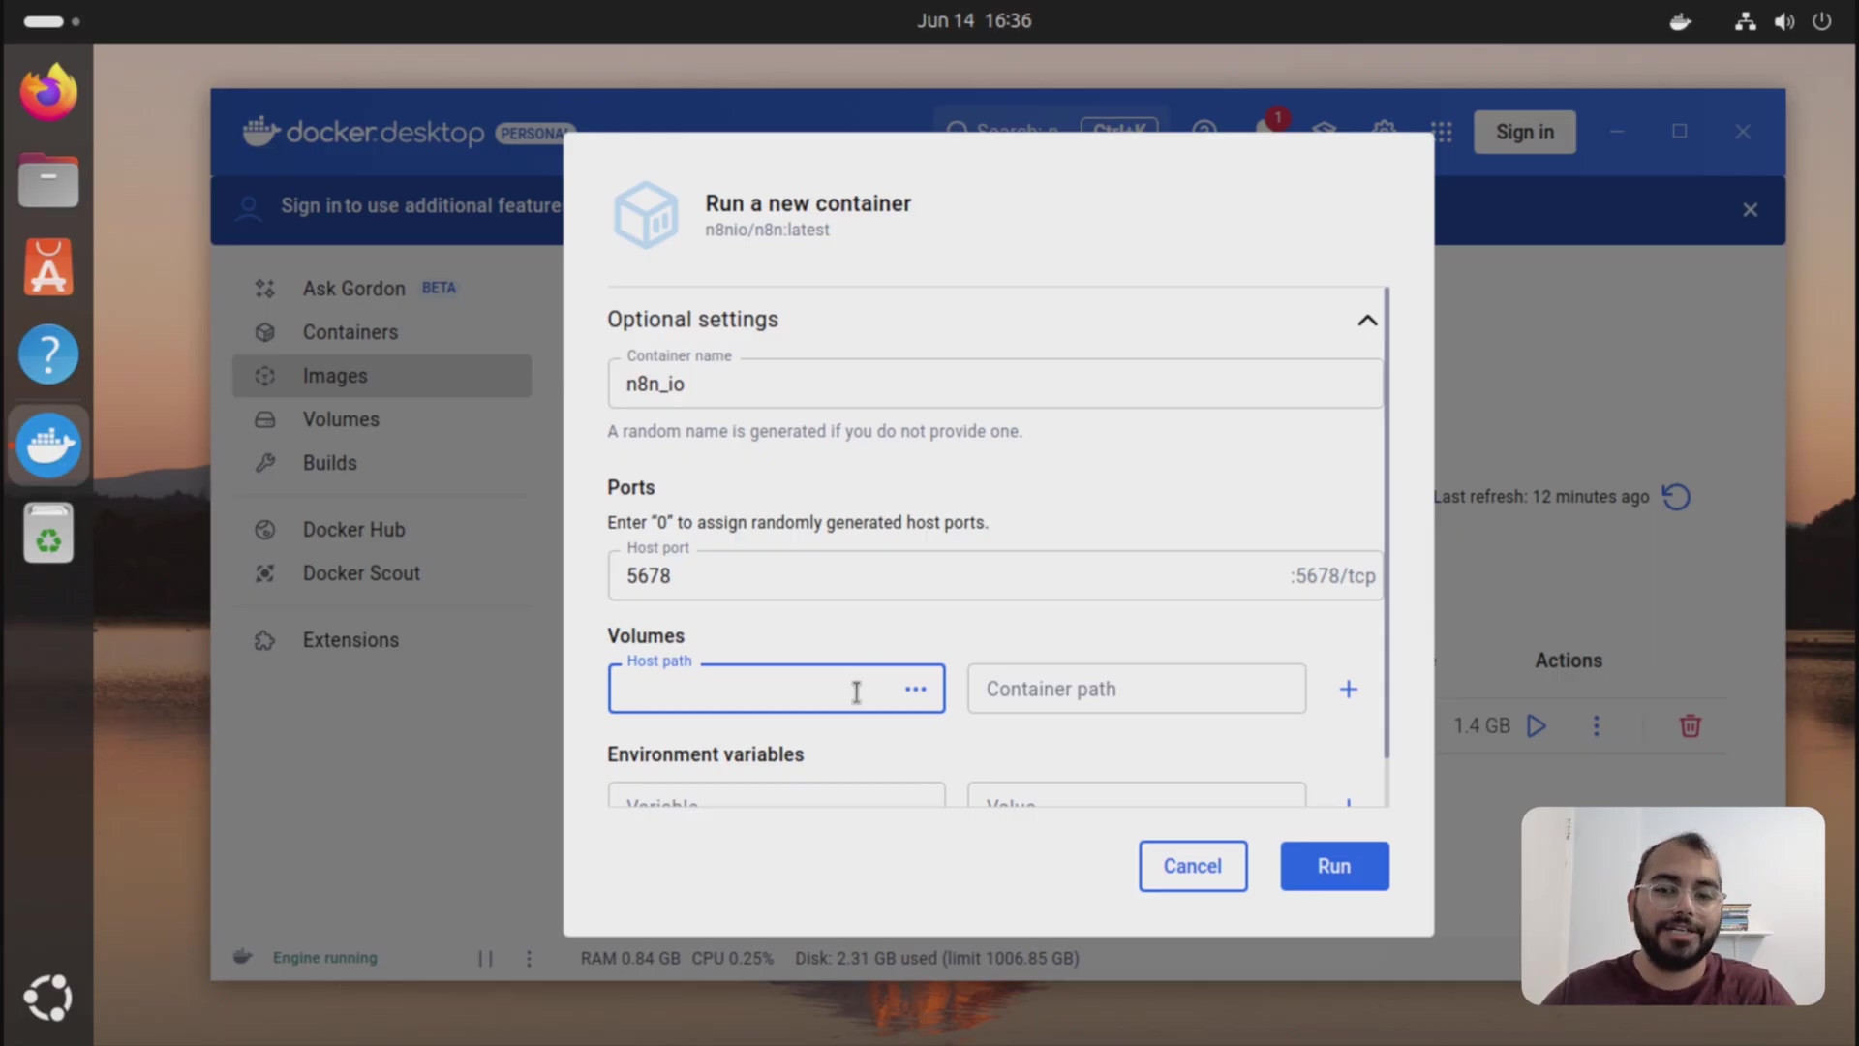1859x1046 pixels.
Task: Open Builds in sidebar
Action: [x=381, y=463]
